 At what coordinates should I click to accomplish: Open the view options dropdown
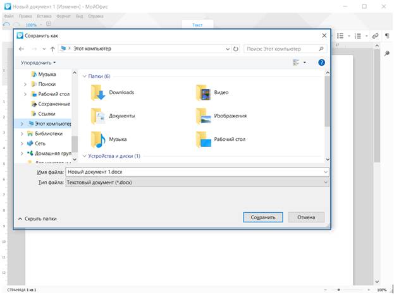304,63
